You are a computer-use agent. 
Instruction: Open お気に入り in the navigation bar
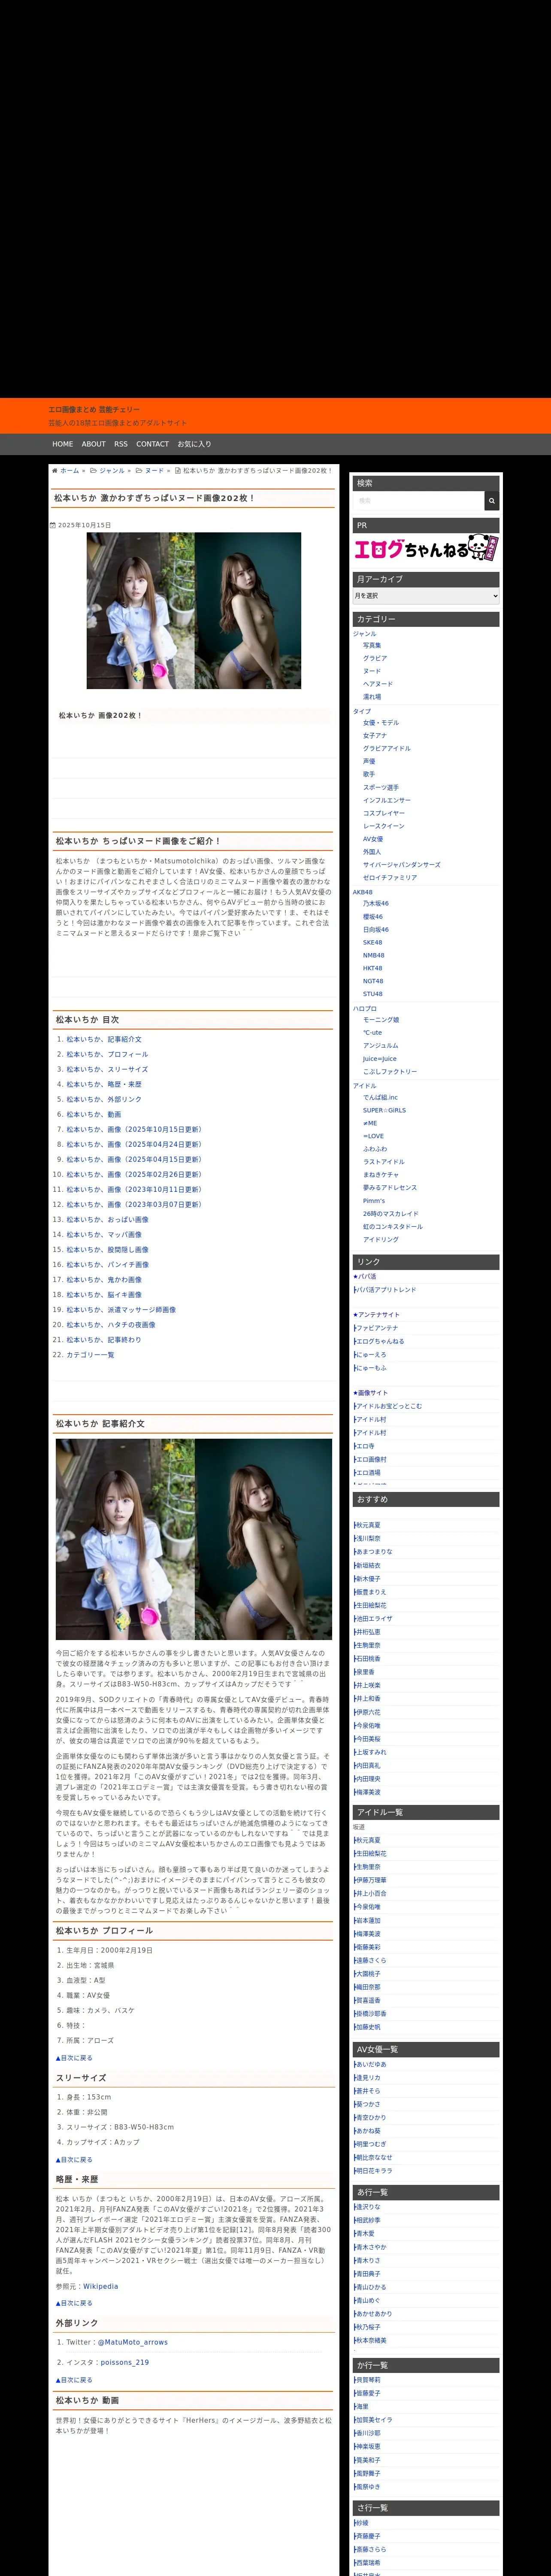point(194,444)
